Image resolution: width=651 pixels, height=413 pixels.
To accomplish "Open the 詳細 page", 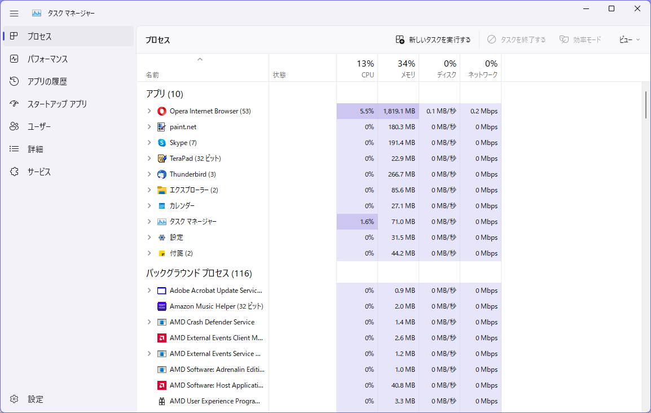I will point(68,149).
